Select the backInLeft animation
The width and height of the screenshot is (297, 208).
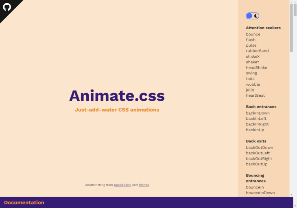pos(256,119)
